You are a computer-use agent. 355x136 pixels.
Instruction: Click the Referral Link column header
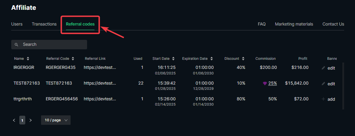pos(95,59)
